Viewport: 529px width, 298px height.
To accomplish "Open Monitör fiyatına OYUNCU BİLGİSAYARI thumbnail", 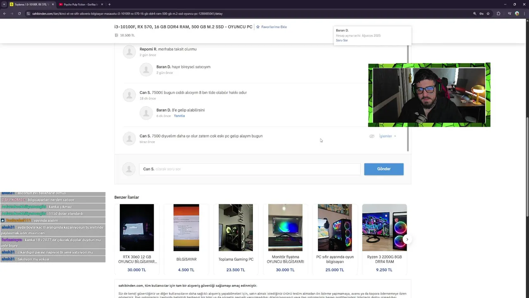I will click(x=285, y=227).
